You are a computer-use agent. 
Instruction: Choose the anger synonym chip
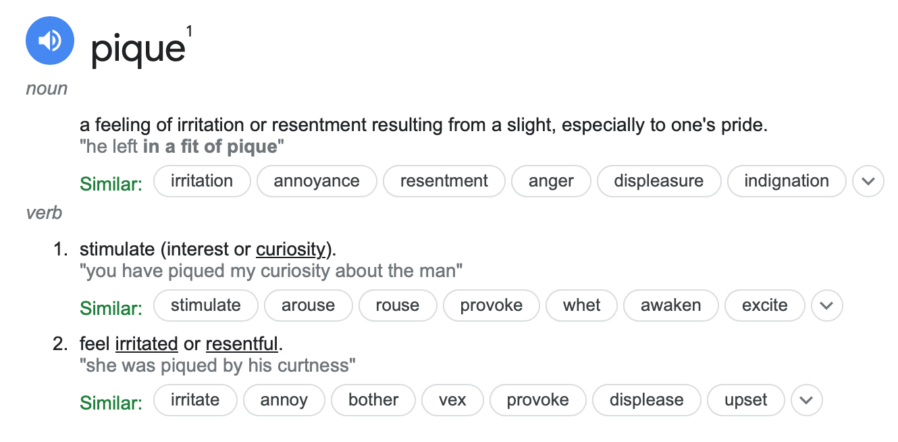click(551, 181)
